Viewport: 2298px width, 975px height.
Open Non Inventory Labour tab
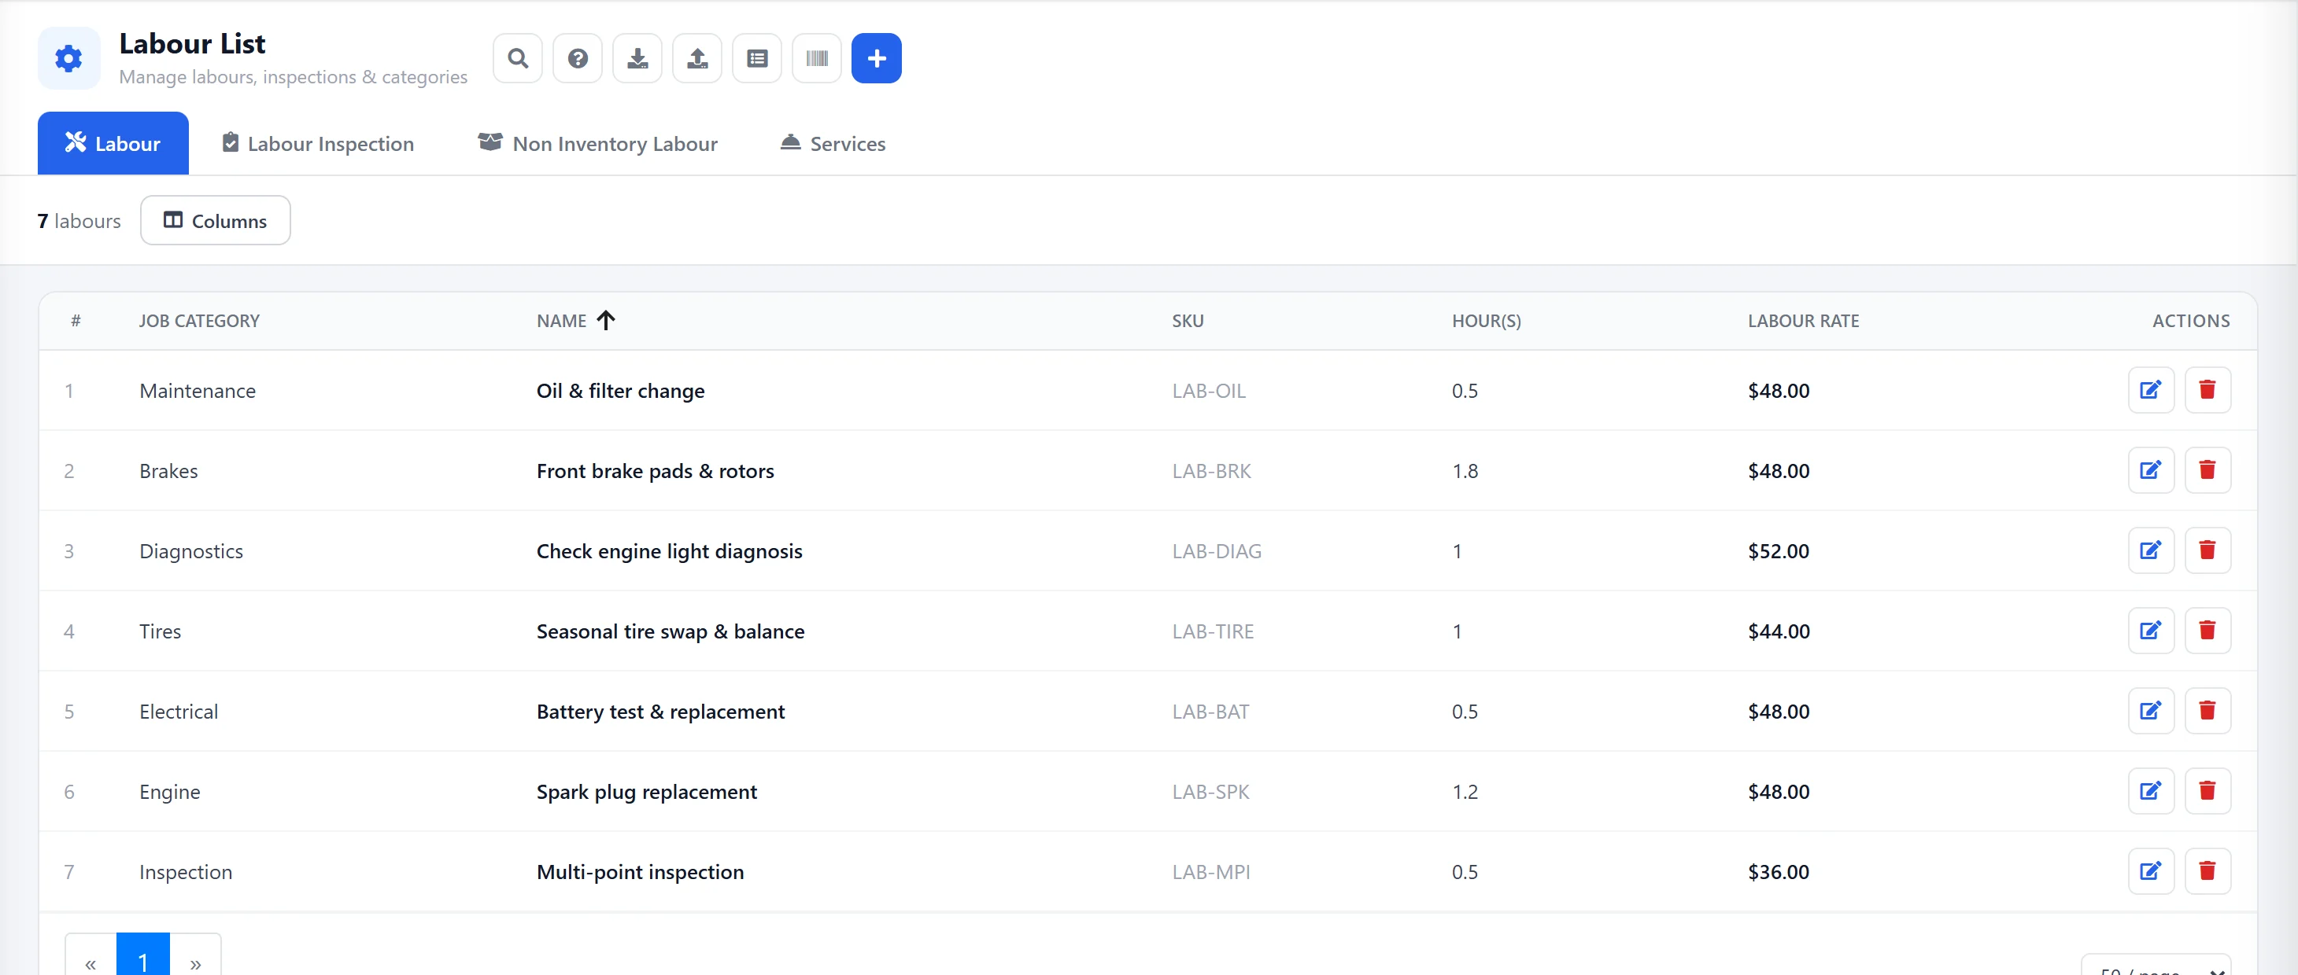point(597,142)
